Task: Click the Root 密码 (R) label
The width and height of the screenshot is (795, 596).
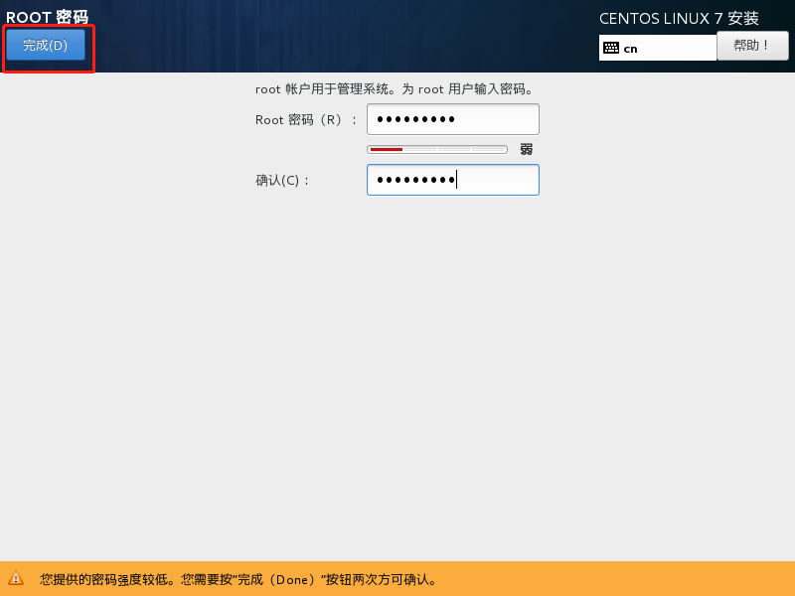Action: click(306, 120)
